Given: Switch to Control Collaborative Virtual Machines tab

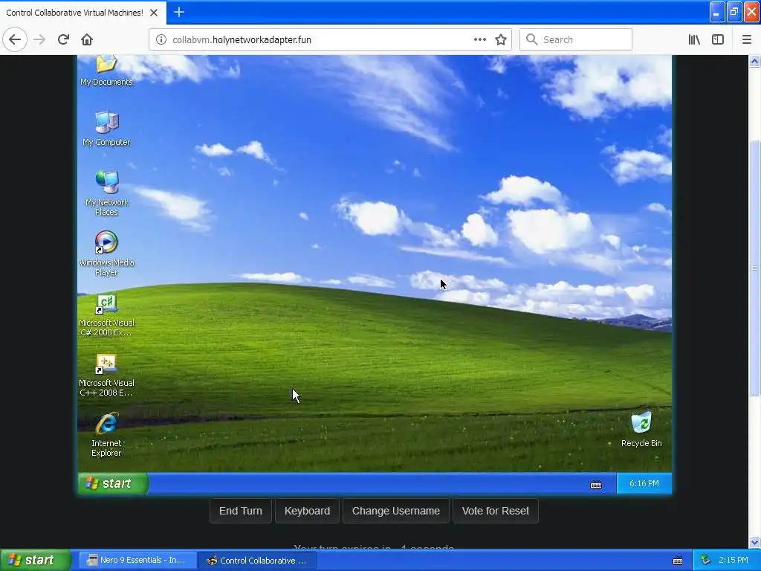Looking at the screenshot, I should 74,13.
